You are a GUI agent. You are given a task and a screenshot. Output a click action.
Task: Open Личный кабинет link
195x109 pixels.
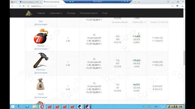120,22
